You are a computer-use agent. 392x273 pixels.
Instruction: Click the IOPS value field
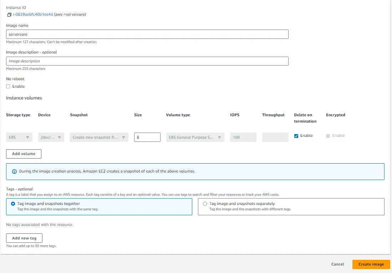(243, 137)
